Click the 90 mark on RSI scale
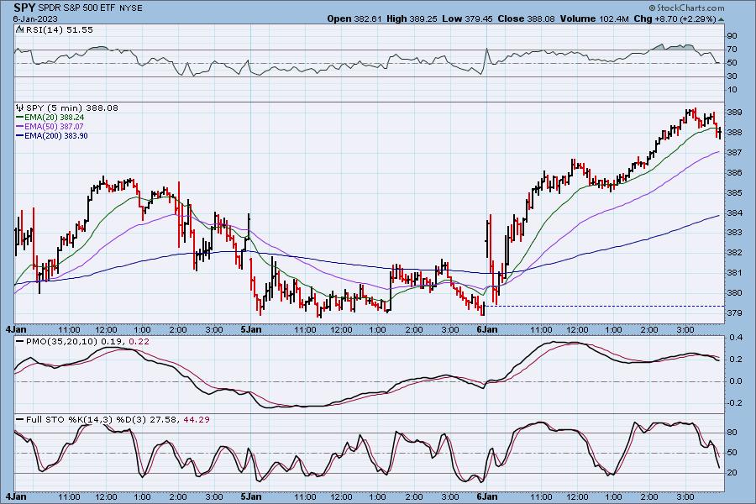Image resolution: width=756 pixels, height=504 pixels. [x=732, y=35]
